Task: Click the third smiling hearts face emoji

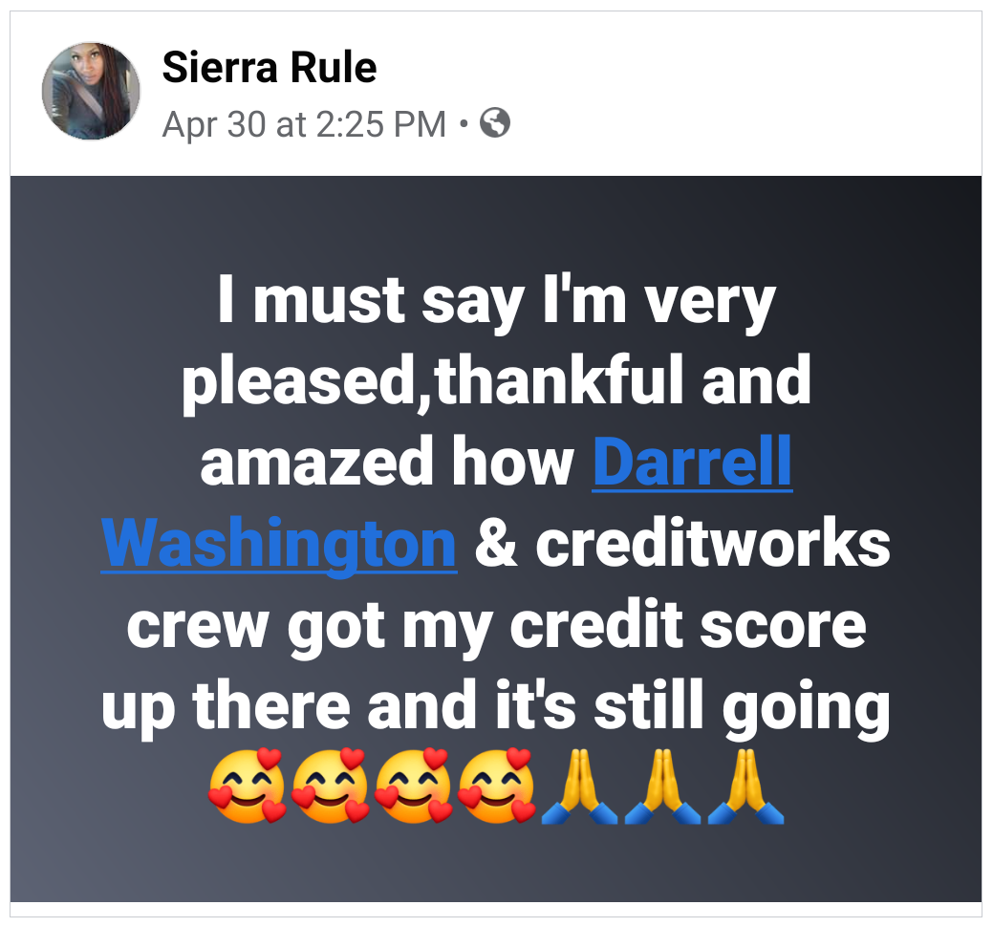Action: (413, 786)
